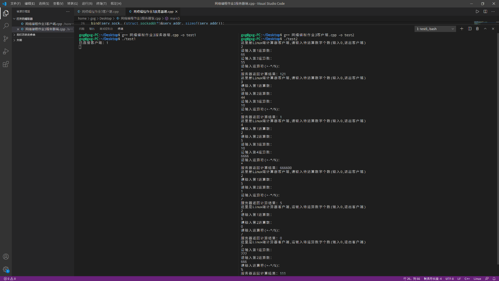This screenshot has width=499, height=281.
Task: Open the Accounts icon in activity bar
Action: pos(6,257)
